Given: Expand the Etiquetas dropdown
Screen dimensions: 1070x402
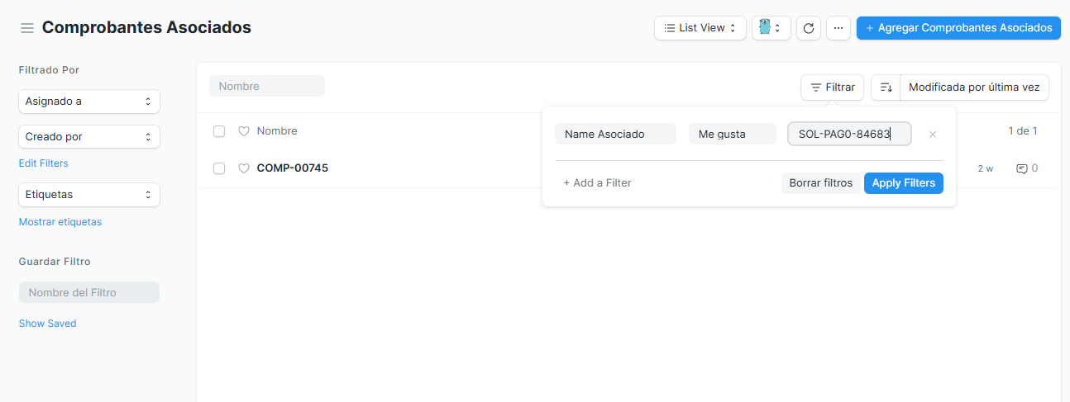Looking at the screenshot, I should (88, 195).
